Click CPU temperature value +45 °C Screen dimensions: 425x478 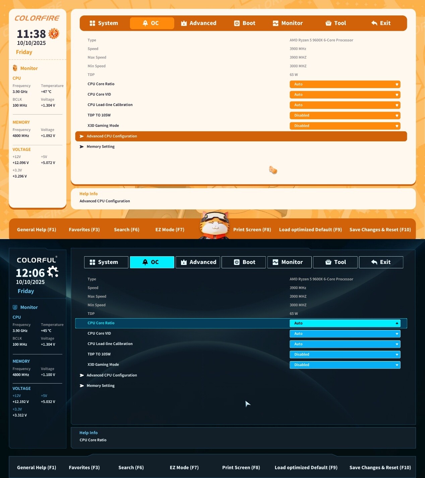point(46,331)
